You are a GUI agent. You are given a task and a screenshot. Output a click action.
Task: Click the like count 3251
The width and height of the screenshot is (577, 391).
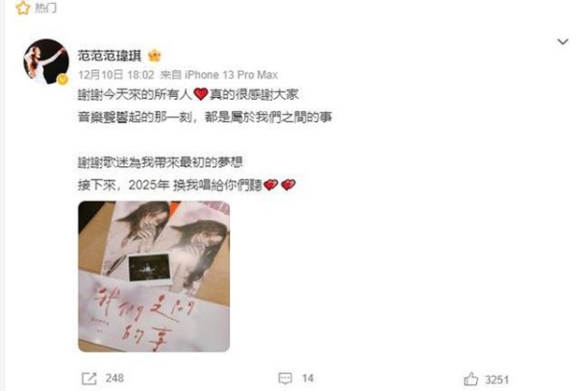497,379
